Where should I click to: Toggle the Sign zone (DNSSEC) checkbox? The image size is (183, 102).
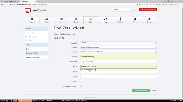click(81, 86)
